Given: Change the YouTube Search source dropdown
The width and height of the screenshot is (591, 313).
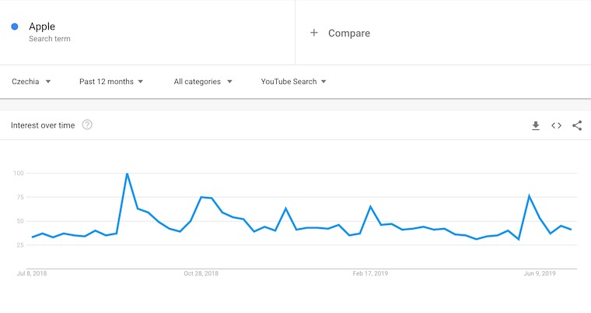Looking at the screenshot, I should (x=293, y=81).
